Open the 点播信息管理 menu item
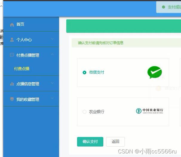Viewport: 181px width, 157px height. click(x=31, y=84)
